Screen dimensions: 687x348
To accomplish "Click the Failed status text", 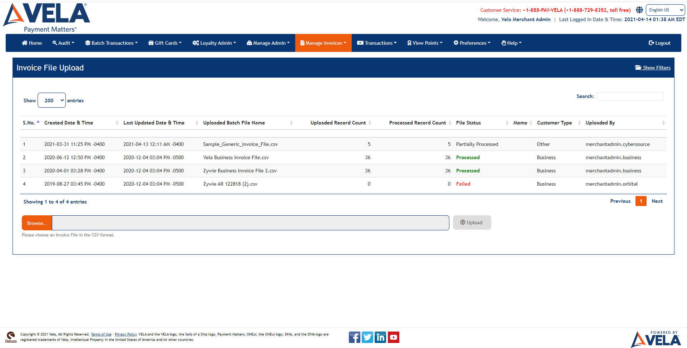I will (x=463, y=184).
